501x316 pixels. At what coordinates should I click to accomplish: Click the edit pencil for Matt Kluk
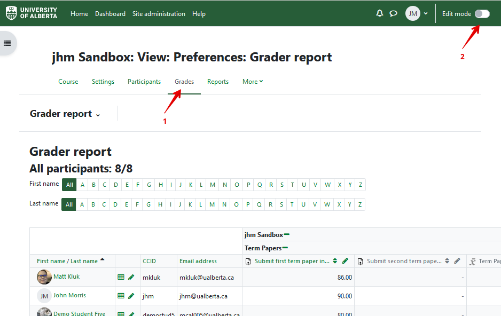point(131,278)
